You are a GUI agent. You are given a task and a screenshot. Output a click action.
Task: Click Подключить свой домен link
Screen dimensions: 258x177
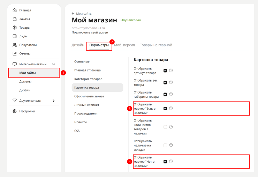point(90,32)
